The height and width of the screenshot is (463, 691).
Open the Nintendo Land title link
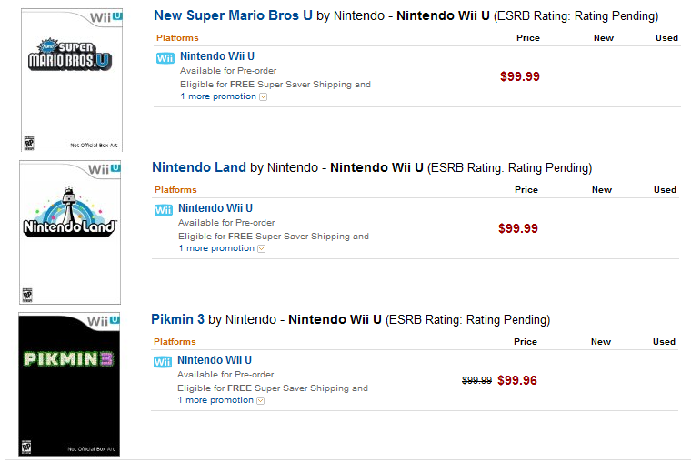[x=198, y=167]
